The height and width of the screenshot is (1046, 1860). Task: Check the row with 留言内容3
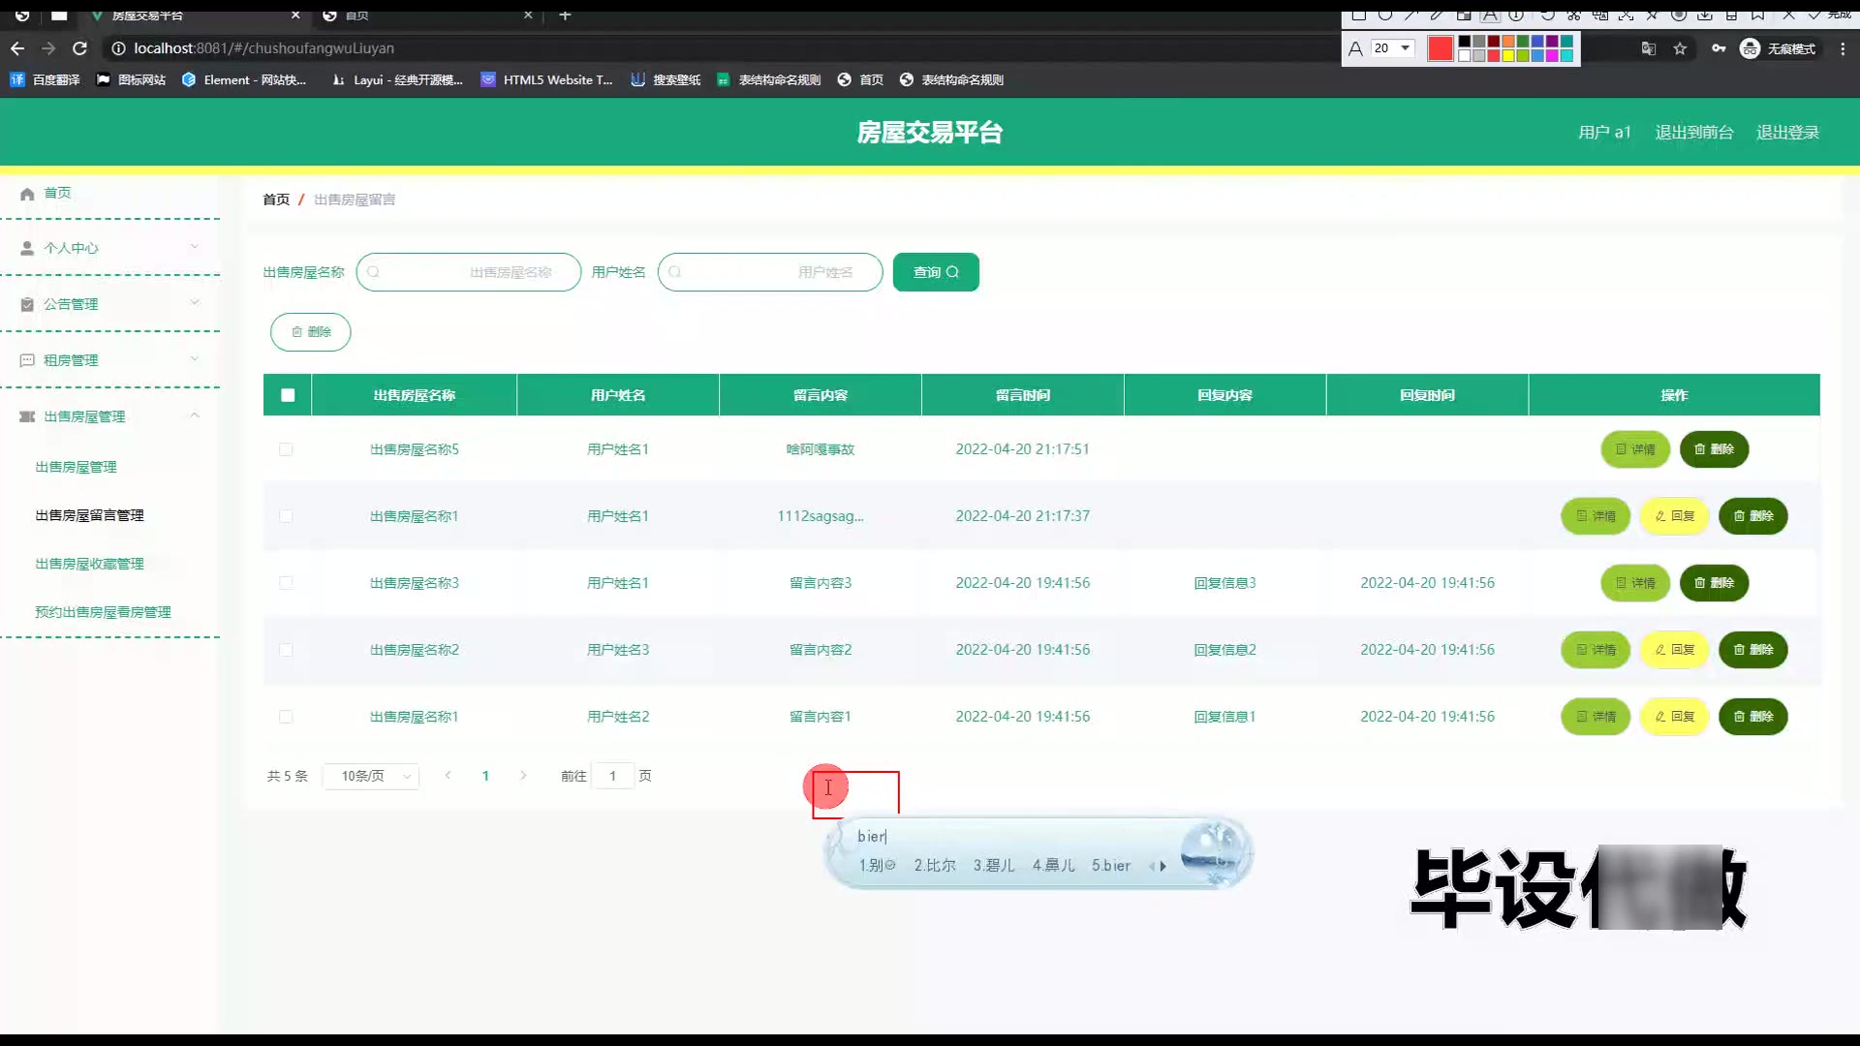[x=286, y=583]
